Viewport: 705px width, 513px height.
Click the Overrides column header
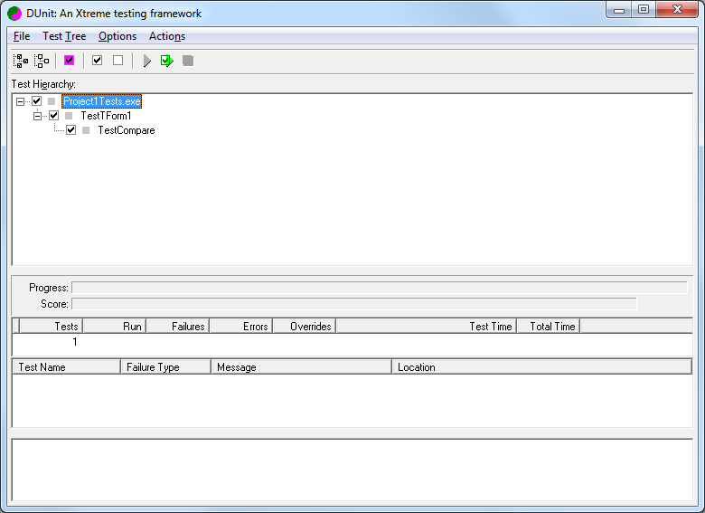tap(305, 327)
